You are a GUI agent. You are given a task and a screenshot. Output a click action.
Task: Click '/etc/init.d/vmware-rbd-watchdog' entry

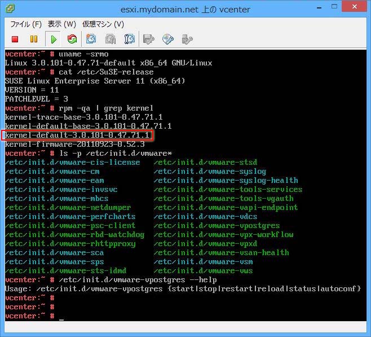coord(75,234)
